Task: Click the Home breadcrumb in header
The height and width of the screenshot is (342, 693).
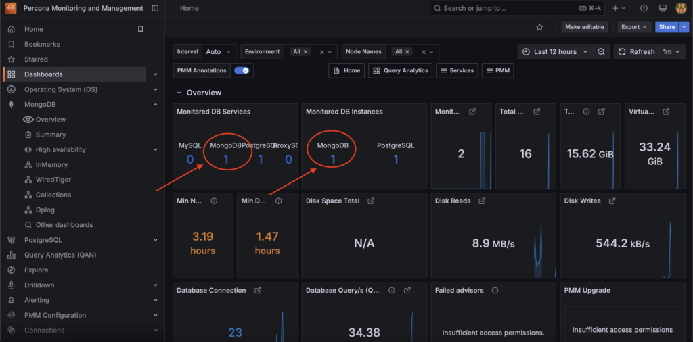Action: (x=189, y=8)
